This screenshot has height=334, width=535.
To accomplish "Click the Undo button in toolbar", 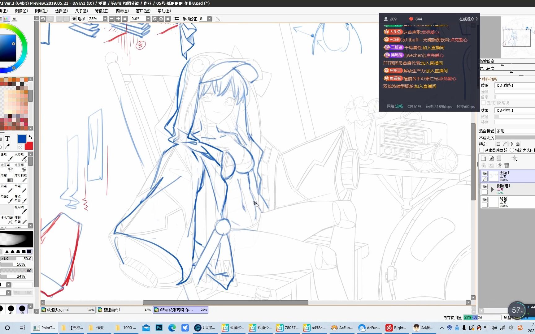I will [x=43, y=19].
